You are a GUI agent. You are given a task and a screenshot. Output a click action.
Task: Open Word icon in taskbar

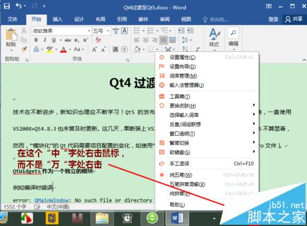click(177, 218)
